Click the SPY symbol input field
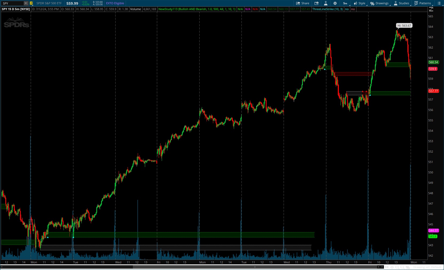The image size is (444, 270). click(x=13, y=3)
